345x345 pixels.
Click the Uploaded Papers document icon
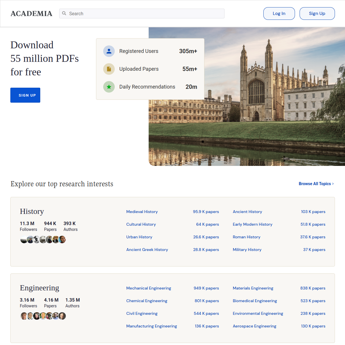109,69
